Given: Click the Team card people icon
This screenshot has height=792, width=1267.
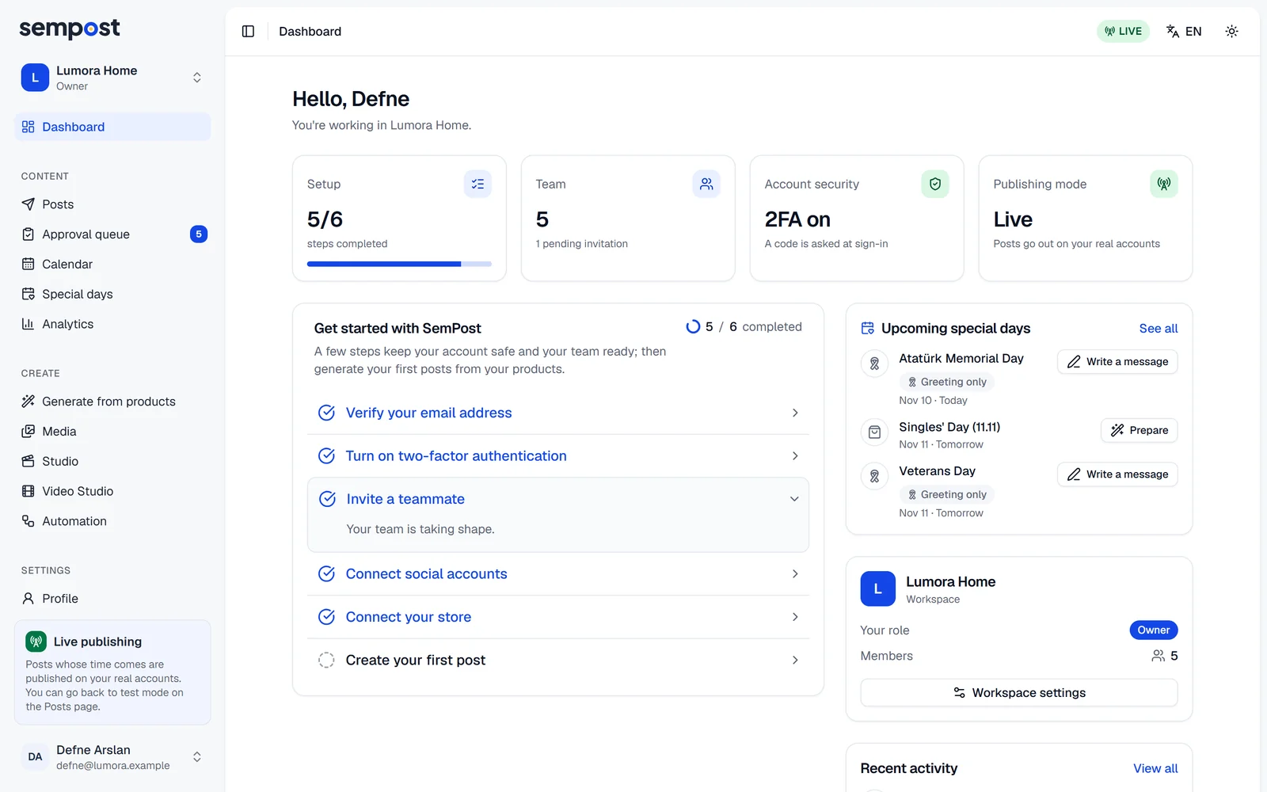Looking at the screenshot, I should 706,184.
